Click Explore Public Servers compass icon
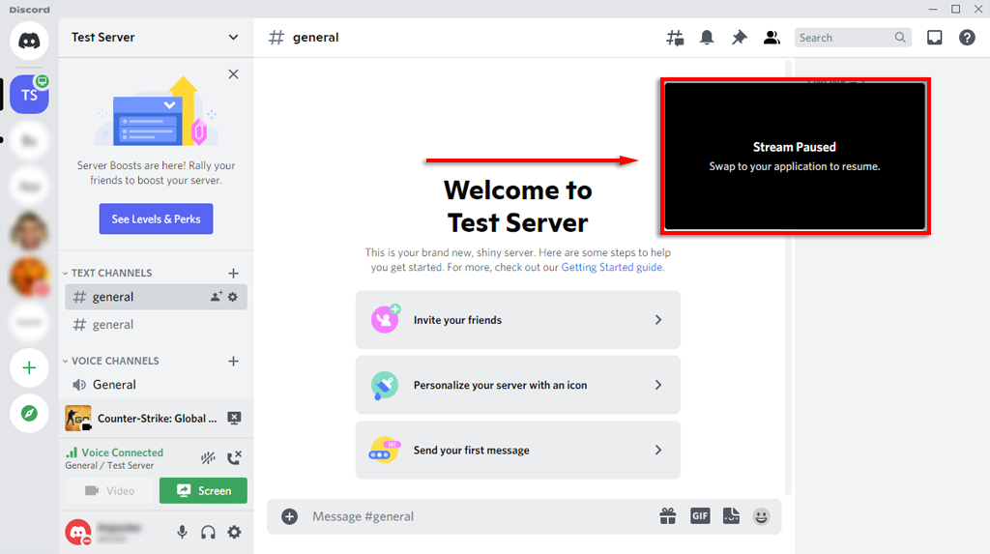The height and width of the screenshot is (554, 990). coord(29,414)
